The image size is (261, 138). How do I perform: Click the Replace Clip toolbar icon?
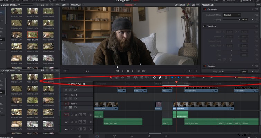(147, 77)
